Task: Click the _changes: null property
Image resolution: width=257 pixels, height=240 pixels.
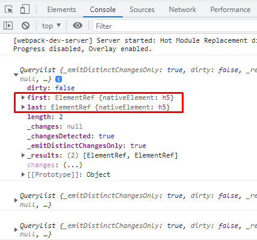Action: pos(55,126)
